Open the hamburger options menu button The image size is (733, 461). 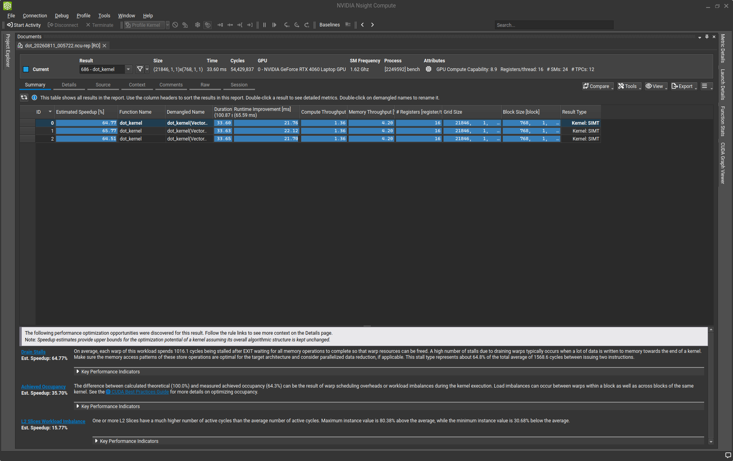[707, 86]
